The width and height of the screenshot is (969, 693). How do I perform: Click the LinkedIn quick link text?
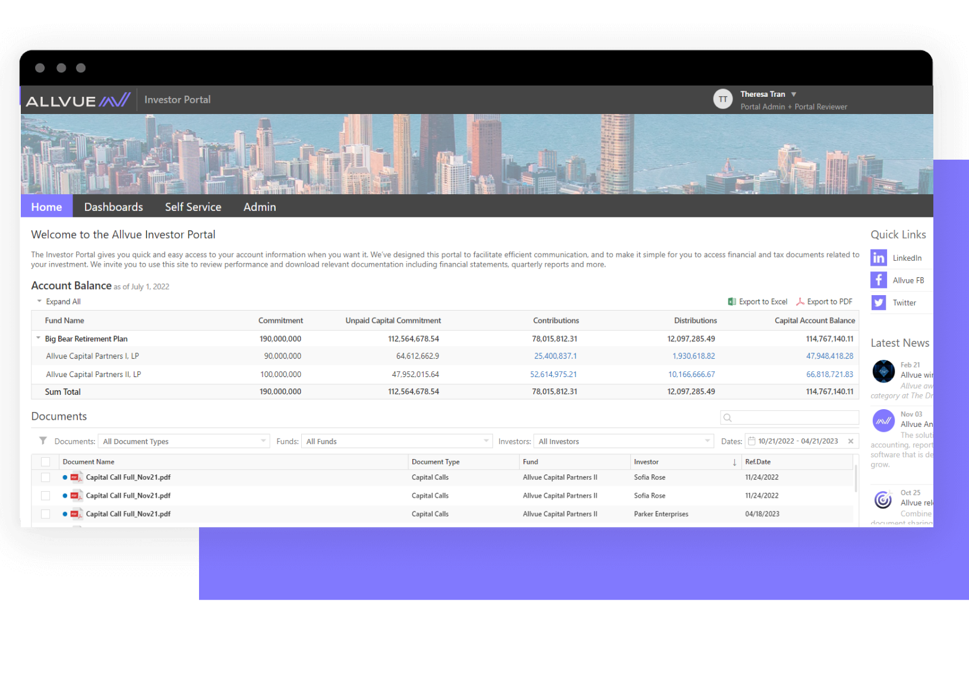[907, 258]
